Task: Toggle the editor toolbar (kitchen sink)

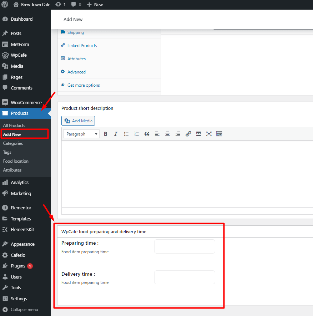Action: click(x=219, y=134)
